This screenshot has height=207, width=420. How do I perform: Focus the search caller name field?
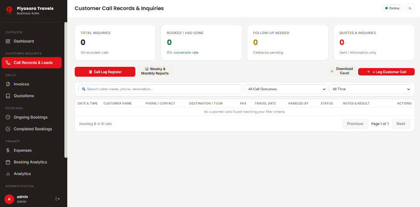(x=160, y=89)
